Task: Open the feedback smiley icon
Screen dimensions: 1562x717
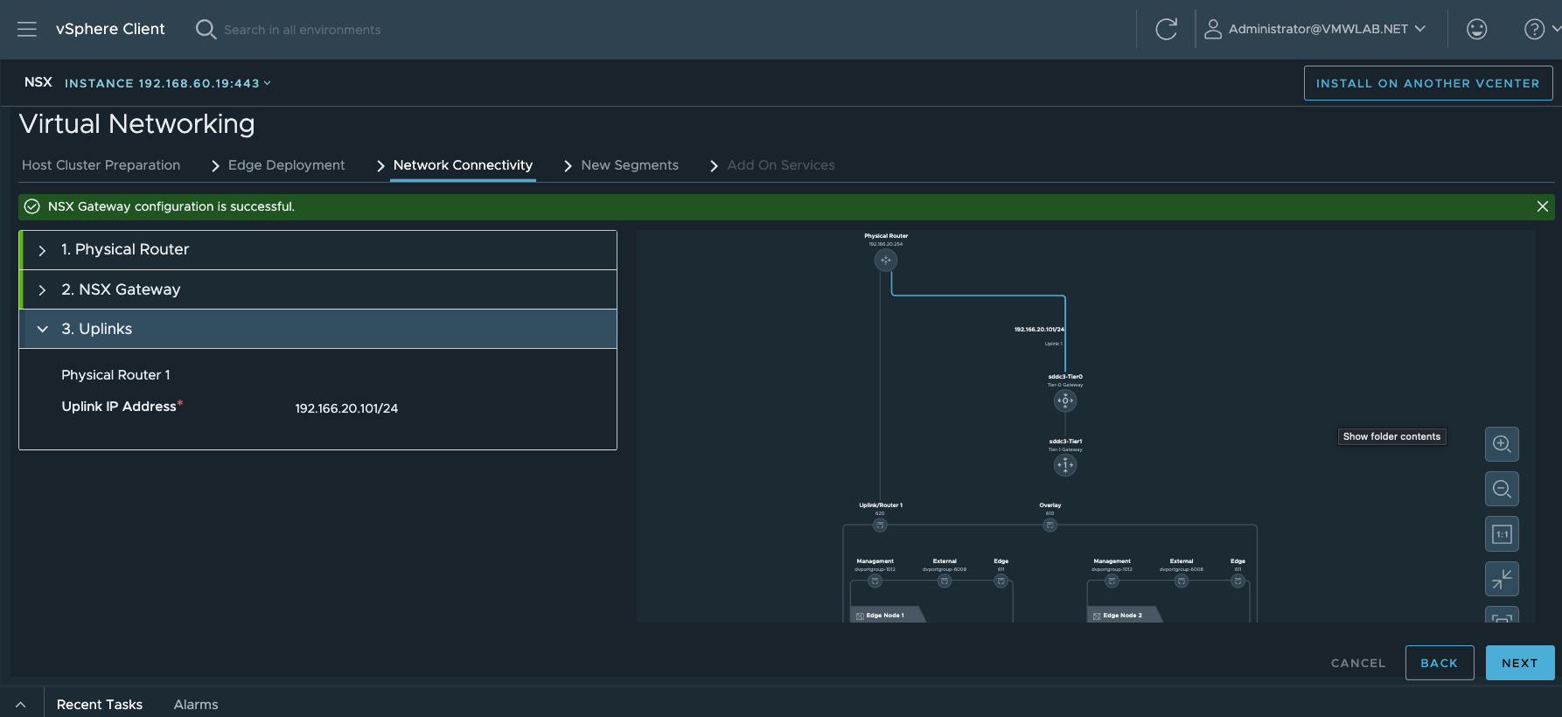Action: tap(1477, 29)
